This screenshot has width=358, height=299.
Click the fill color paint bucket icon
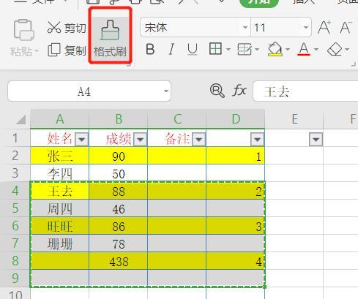(x=275, y=49)
